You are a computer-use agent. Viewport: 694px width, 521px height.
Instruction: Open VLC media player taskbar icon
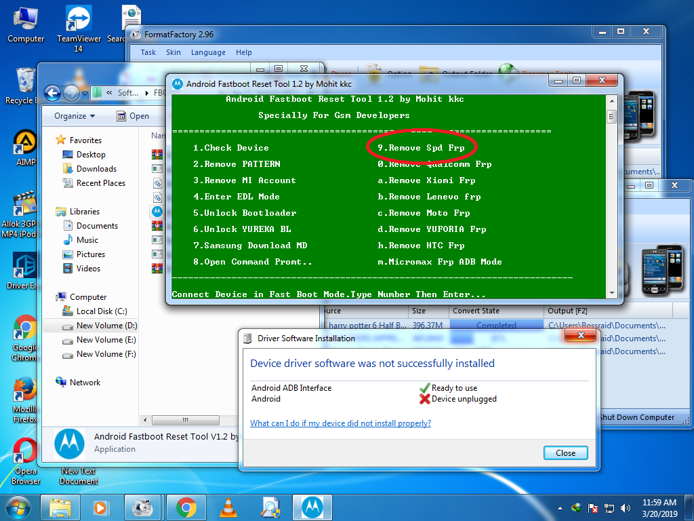point(228,507)
